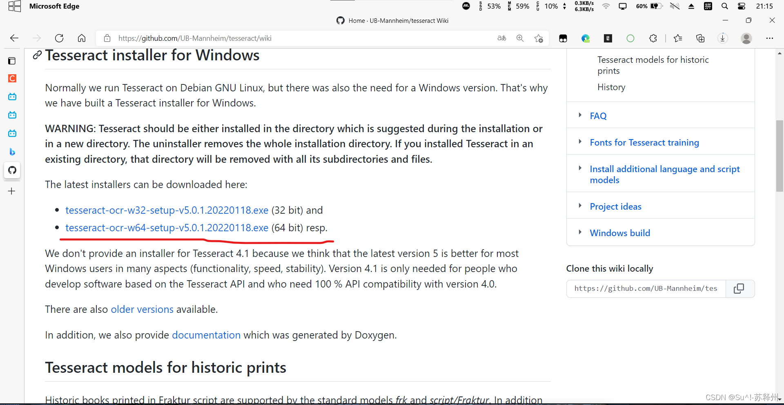The height and width of the screenshot is (405, 784).
Task: Open the Edge colored swirl extension icon
Action: (x=586, y=38)
